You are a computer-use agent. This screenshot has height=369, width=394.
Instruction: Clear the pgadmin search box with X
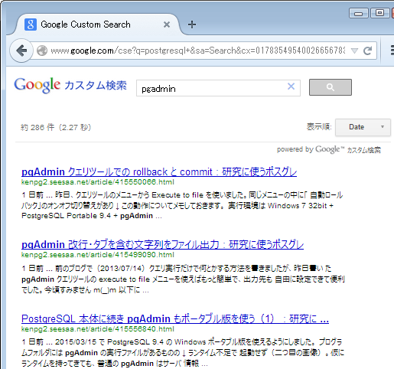coord(291,87)
